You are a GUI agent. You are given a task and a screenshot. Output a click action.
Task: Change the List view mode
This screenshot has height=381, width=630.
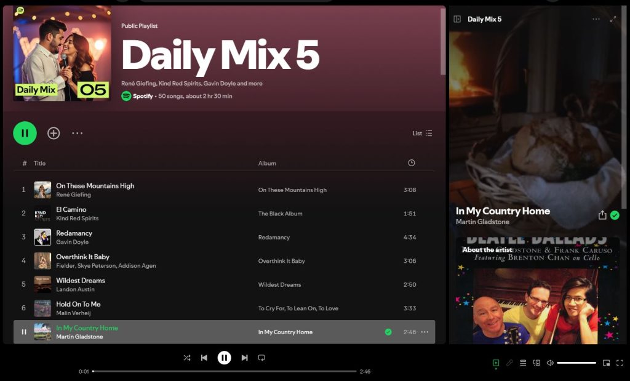coord(422,133)
